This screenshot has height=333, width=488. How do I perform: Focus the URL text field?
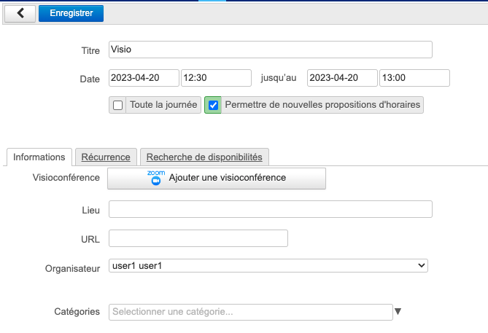[x=198, y=238]
